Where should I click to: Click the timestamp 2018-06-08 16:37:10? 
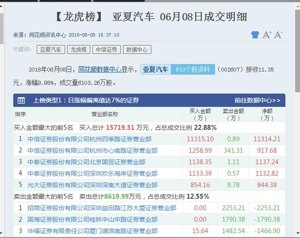tap(94, 35)
